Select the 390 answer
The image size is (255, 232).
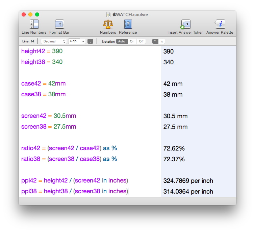[169, 52]
